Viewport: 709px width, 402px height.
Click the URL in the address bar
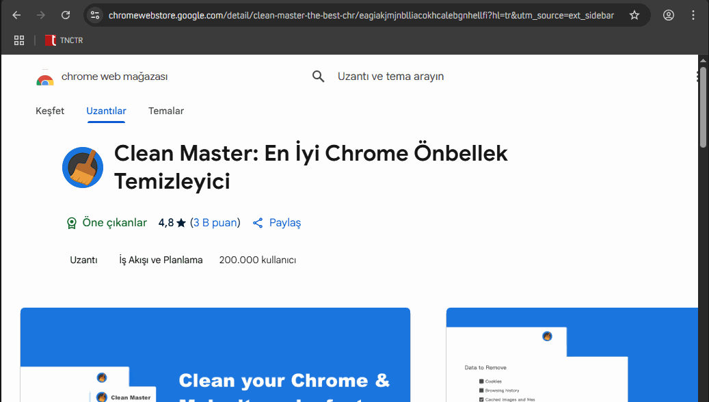coord(361,15)
